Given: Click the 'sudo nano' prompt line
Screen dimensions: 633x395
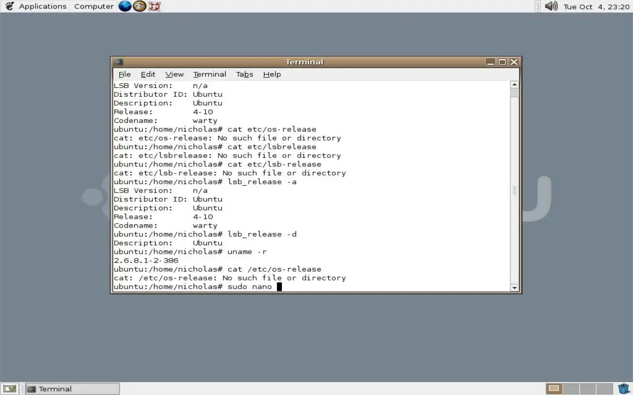Looking at the screenshot, I should tap(198, 287).
